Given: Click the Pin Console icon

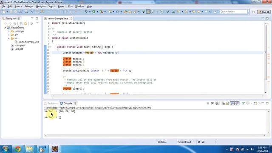Looking at the screenshot, I should click(243, 103).
